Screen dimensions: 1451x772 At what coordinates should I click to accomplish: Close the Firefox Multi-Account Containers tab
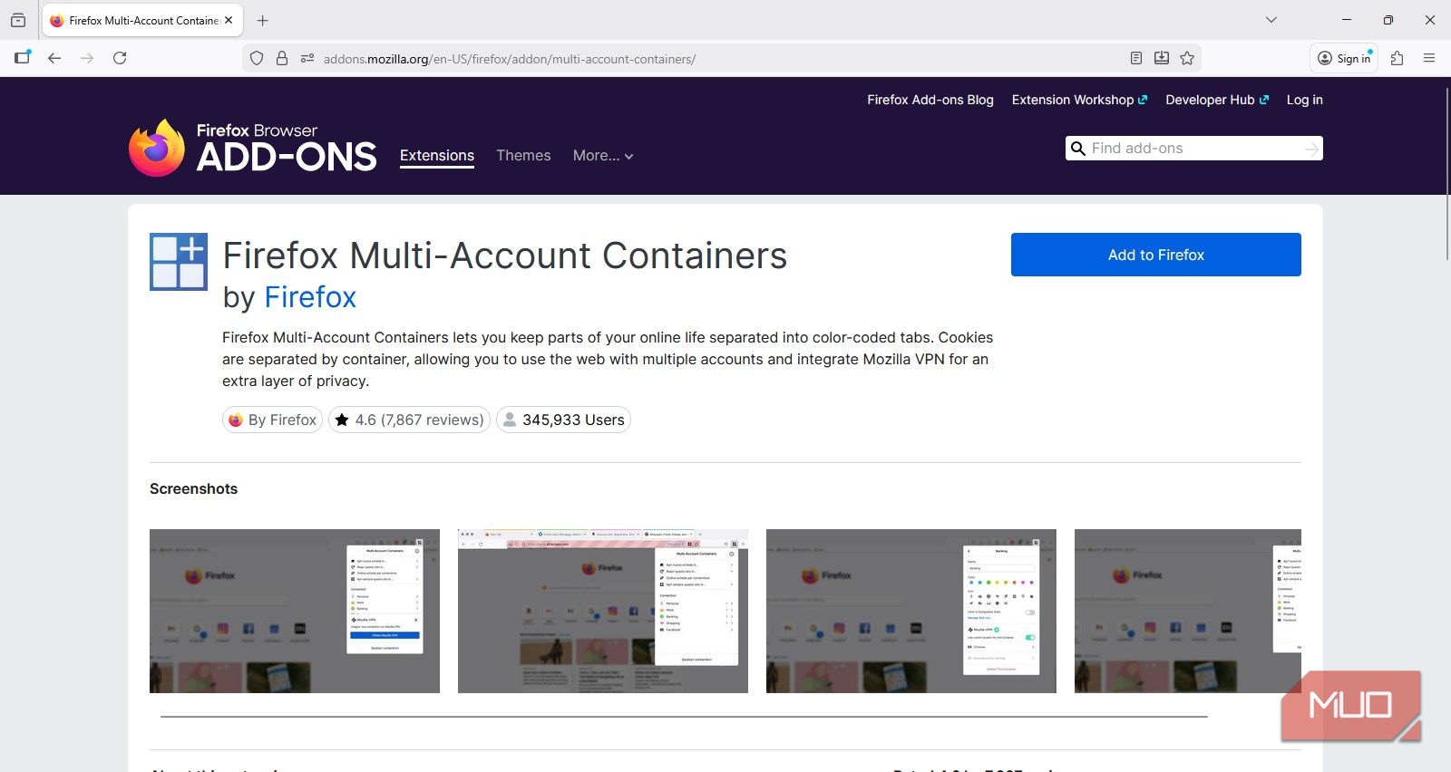229,20
